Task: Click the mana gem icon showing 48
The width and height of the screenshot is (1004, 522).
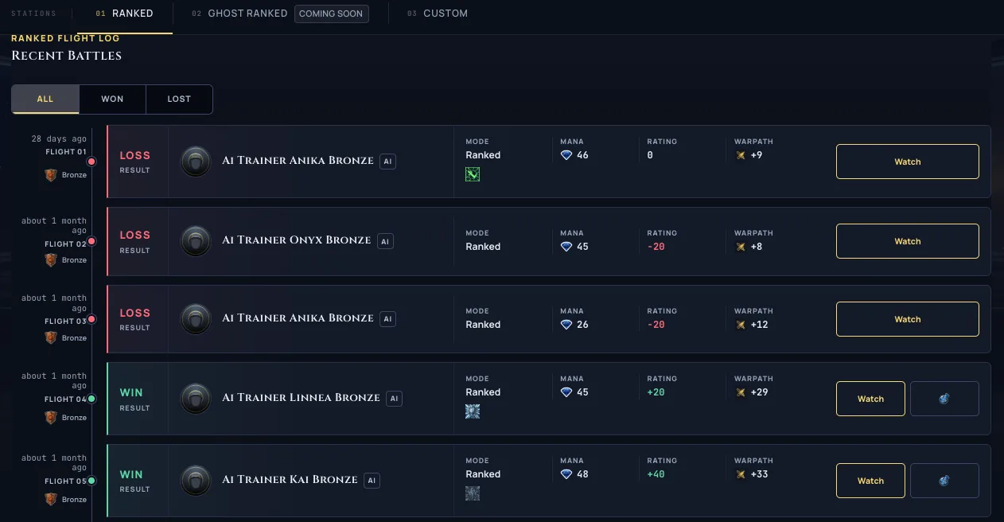Action: click(566, 474)
